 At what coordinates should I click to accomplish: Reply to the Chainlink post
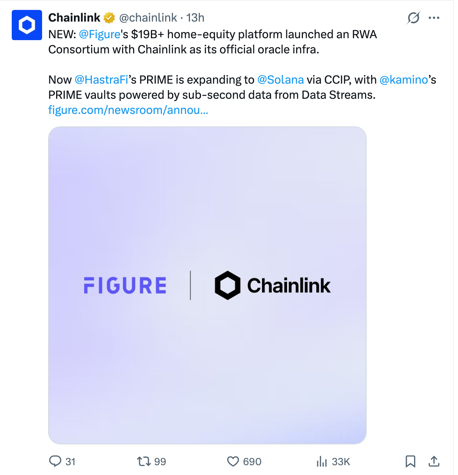click(x=55, y=461)
